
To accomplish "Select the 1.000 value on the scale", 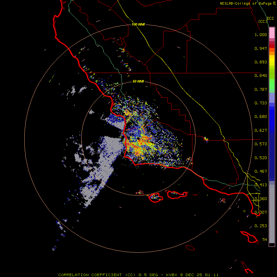I will pyautogui.click(x=261, y=34).
